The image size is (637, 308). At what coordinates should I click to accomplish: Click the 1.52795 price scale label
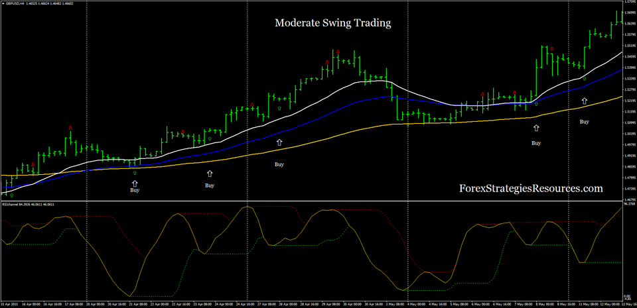click(629, 89)
